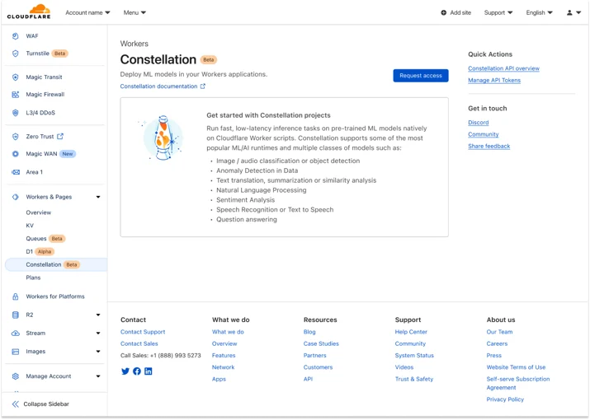The height and width of the screenshot is (420, 590).
Task: Select D1 in the sidebar
Action: [30, 252]
